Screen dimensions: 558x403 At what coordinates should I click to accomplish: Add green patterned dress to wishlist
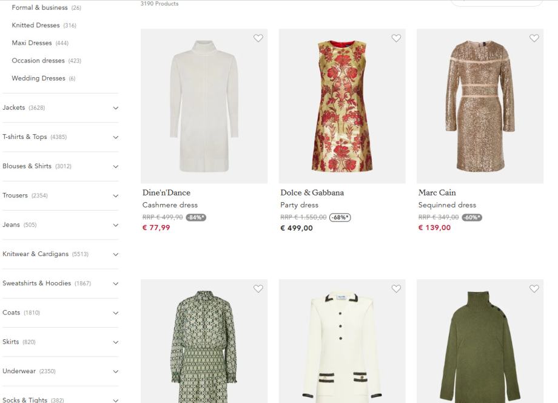[x=258, y=289]
